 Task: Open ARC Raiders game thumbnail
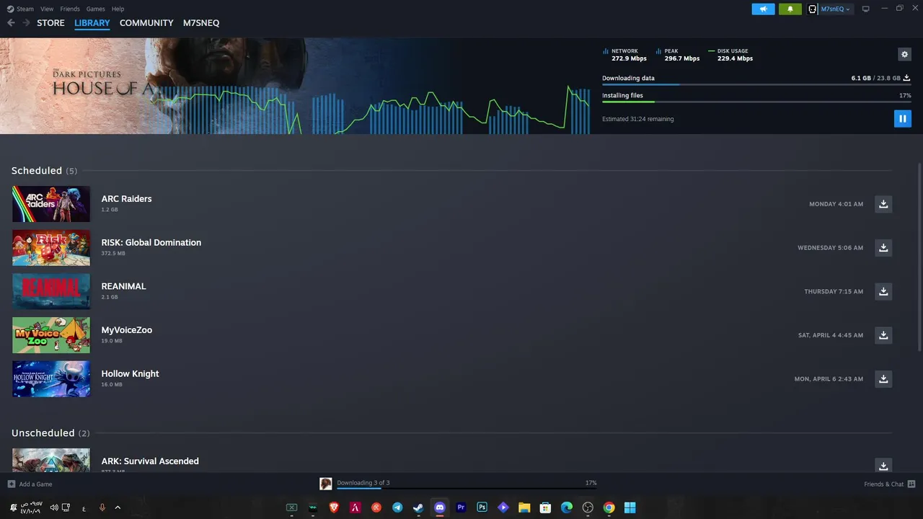[51, 204]
